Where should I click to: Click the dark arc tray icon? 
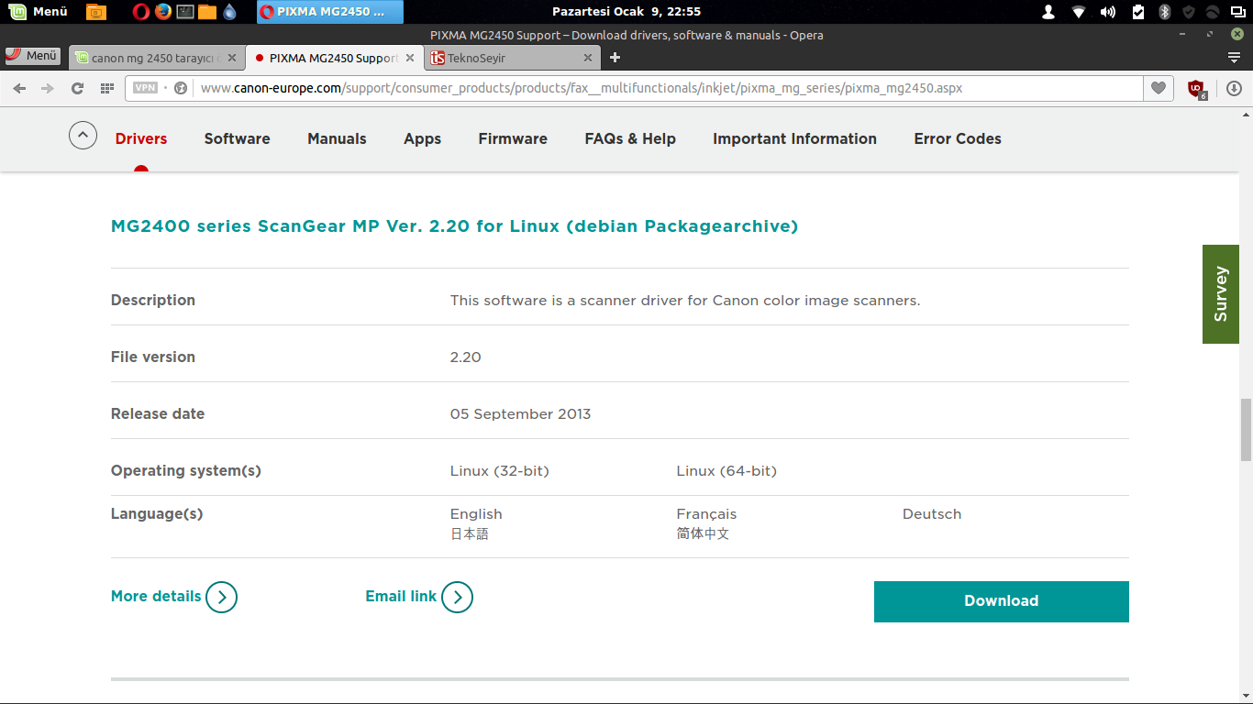[1213, 12]
